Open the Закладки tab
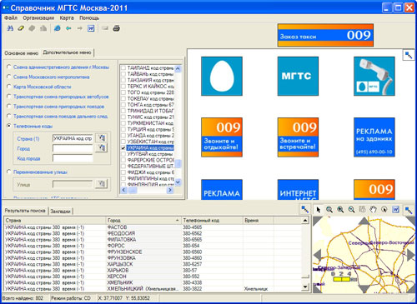The width and height of the screenshot is (417, 304). [x=60, y=212]
